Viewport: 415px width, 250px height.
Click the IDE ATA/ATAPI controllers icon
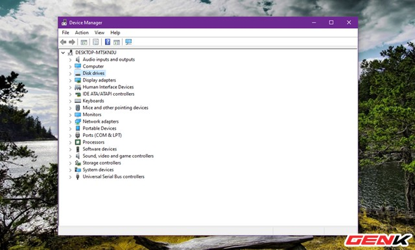coord(78,94)
